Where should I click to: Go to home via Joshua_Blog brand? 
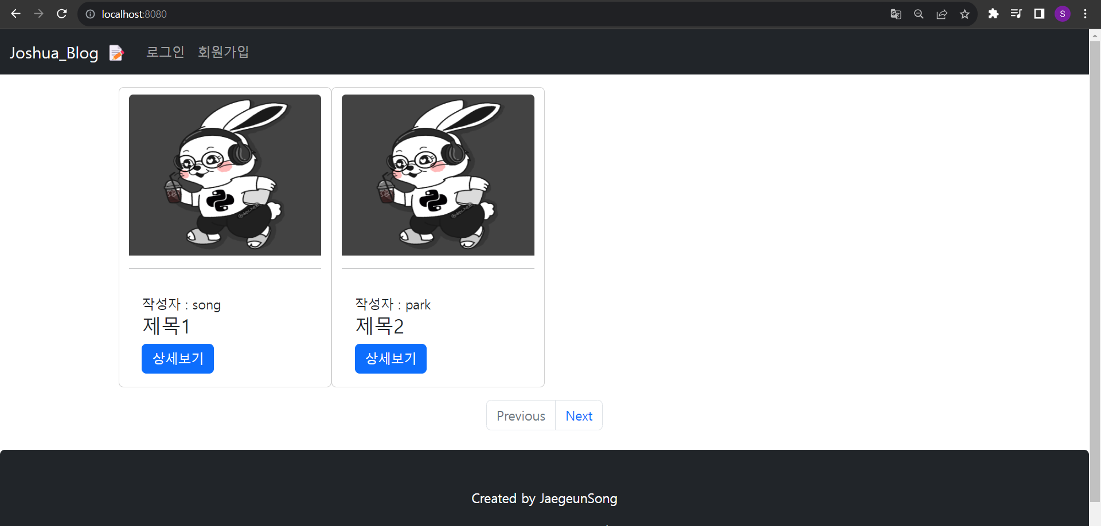(54, 53)
